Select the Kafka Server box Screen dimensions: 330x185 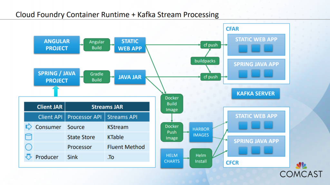click(x=256, y=93)
